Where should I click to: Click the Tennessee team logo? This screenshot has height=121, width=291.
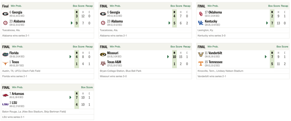click(201, 63)
